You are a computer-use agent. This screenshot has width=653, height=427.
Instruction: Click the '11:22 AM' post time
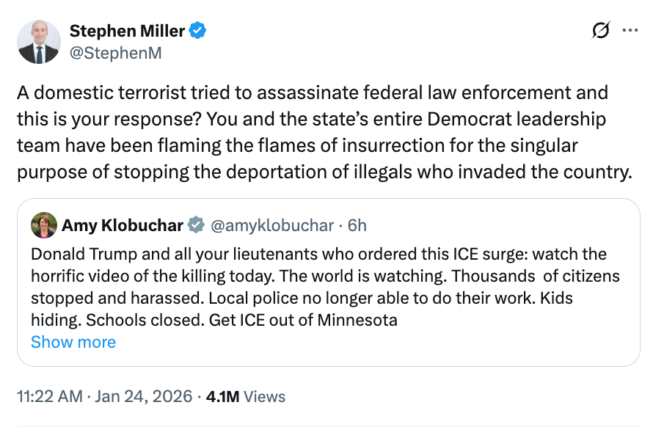click(49, 397)
